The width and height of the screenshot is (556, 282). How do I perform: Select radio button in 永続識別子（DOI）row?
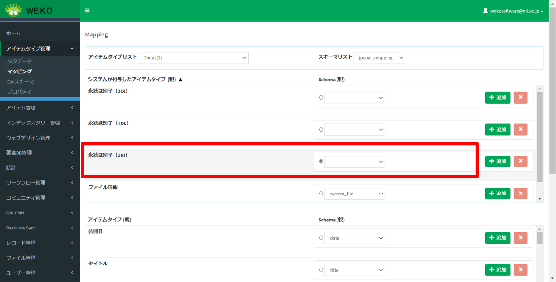tap(321, 98)
